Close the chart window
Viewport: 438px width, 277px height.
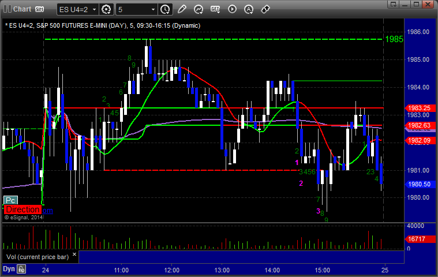pos(428,4)
